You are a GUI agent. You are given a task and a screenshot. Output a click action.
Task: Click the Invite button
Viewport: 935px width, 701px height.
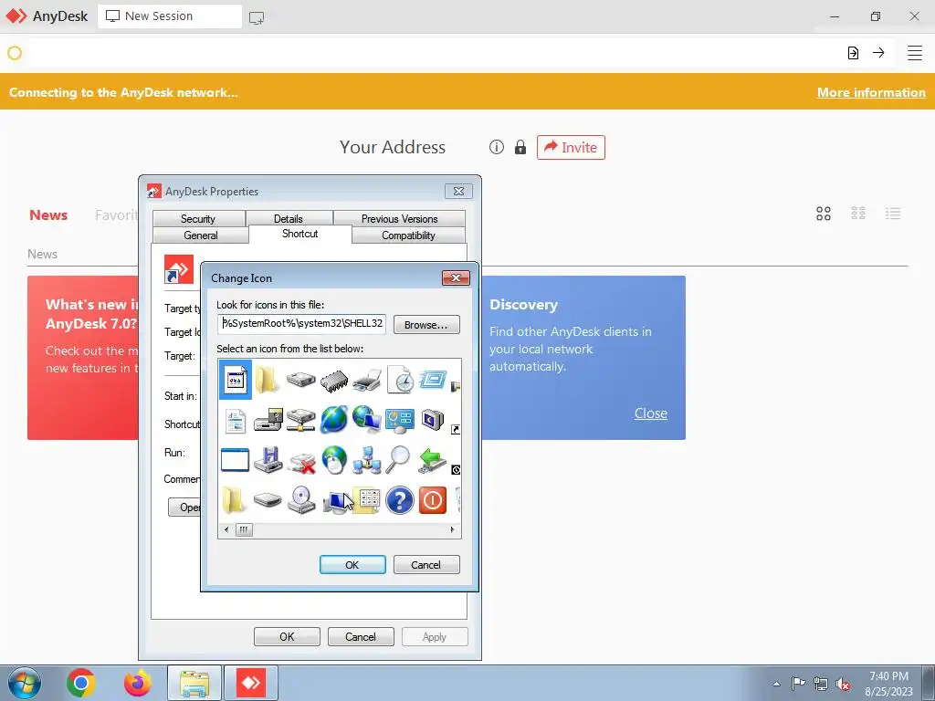[x=571, y=147]
